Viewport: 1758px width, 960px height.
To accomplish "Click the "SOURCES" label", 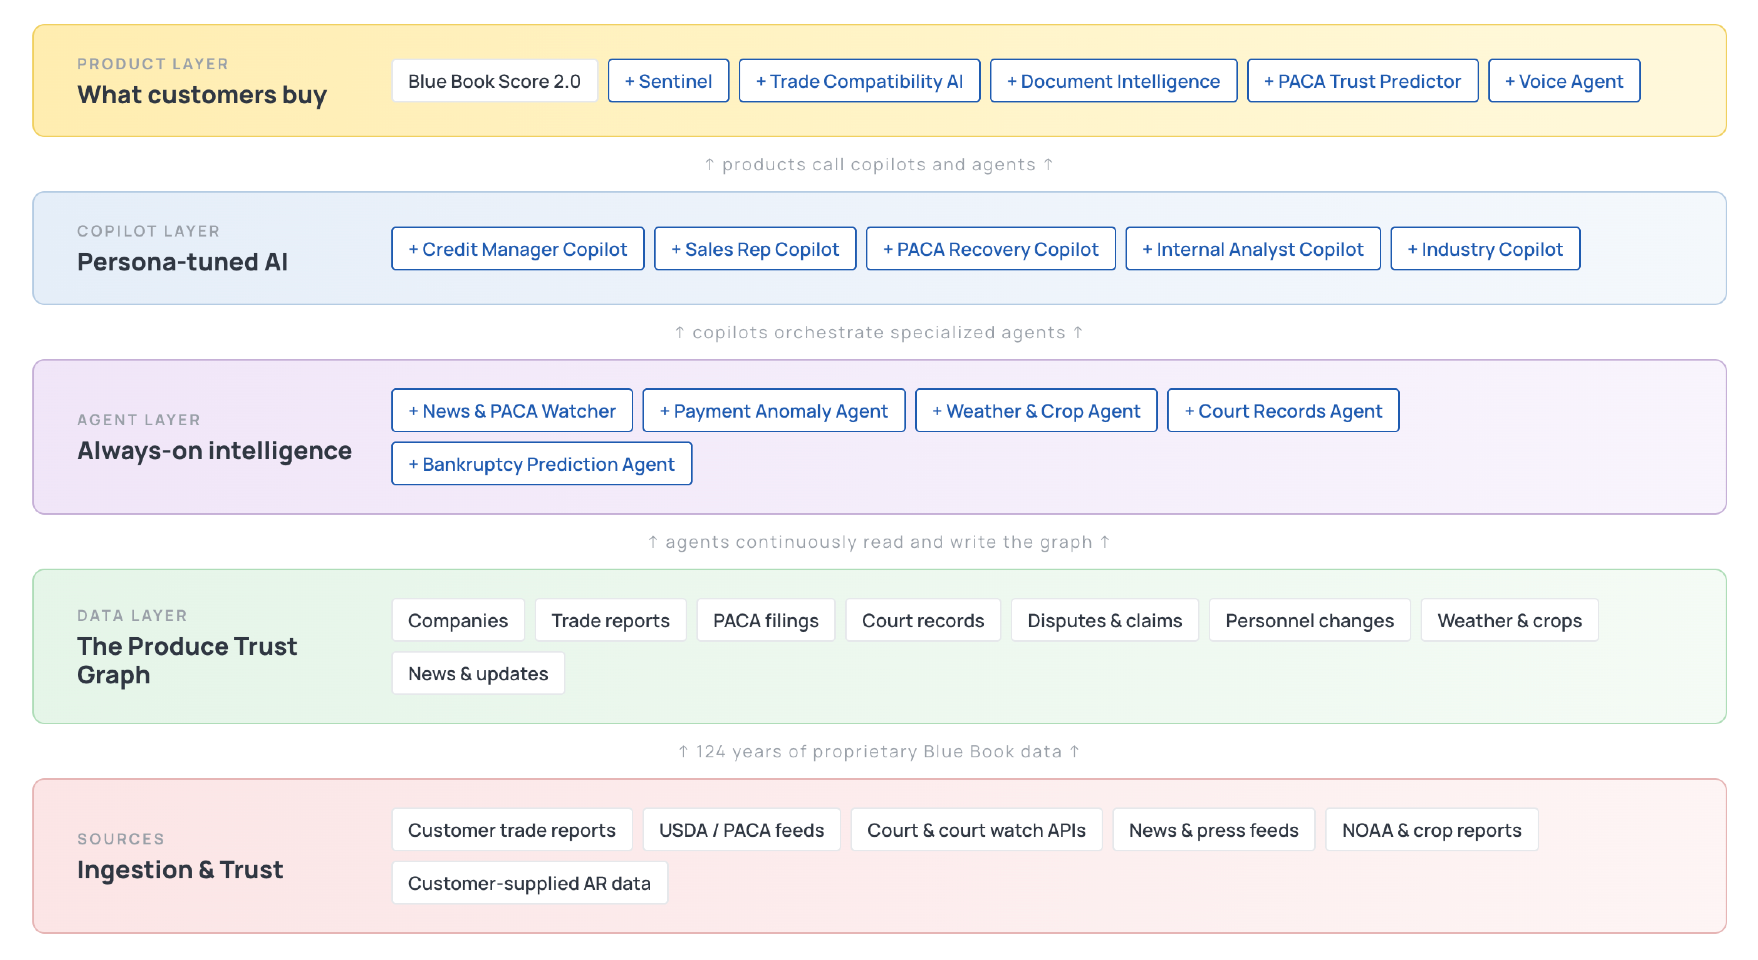I will point(121,839).
